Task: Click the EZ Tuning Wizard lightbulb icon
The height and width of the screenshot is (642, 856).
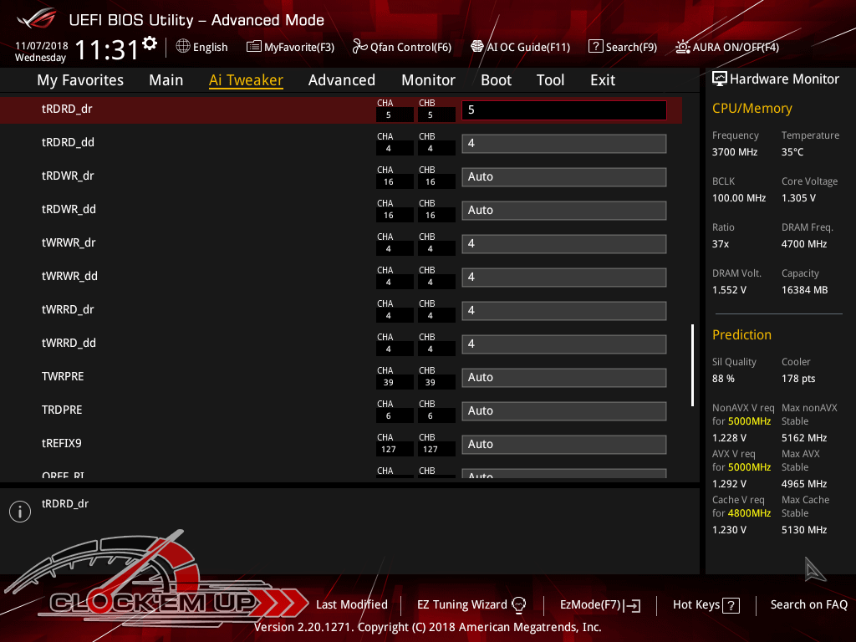Action: [x=518, y=604]
